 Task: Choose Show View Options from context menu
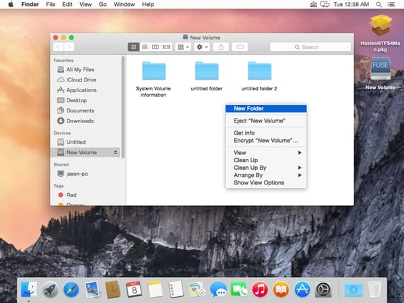(266, 182)
